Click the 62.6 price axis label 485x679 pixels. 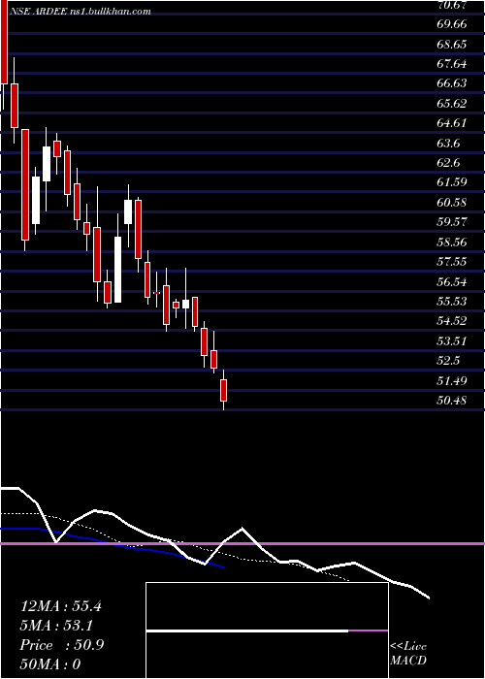(x=448, y=162)
